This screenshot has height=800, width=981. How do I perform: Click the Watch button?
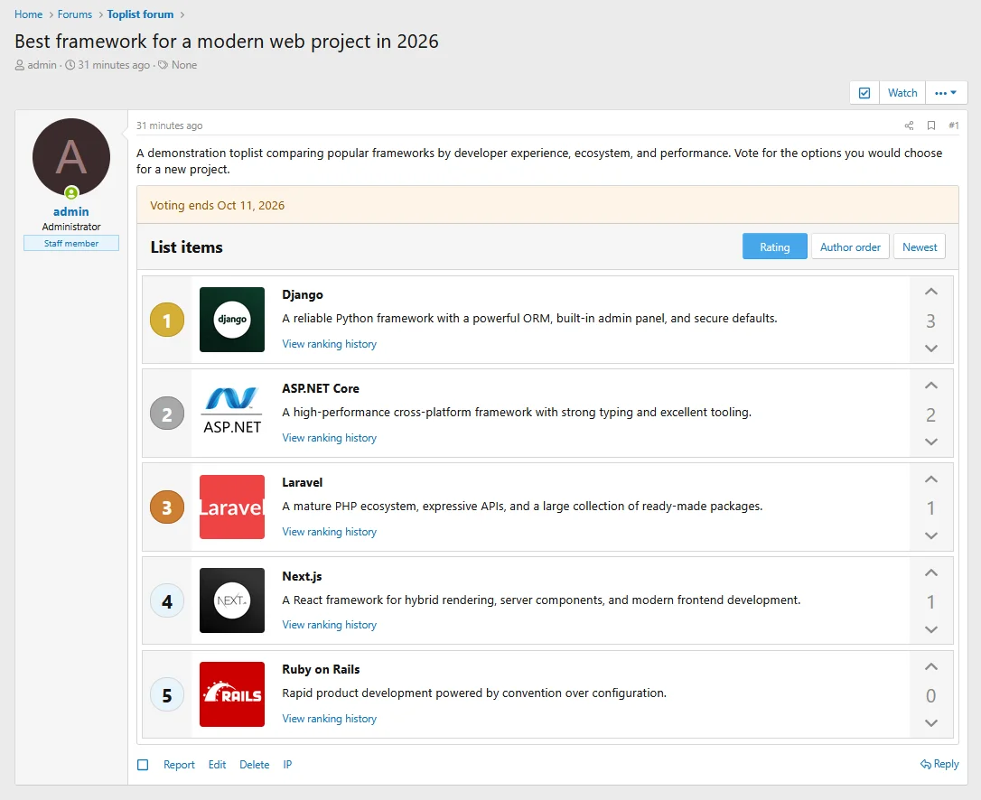(902, 93)
